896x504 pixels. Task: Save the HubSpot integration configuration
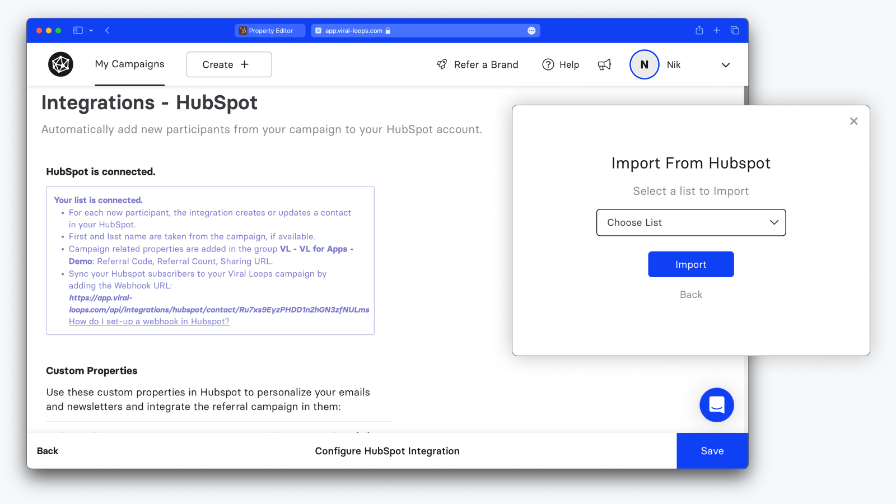click(712, 451)
